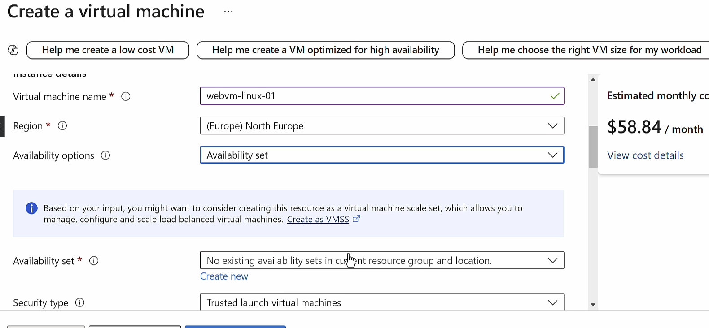Show info tooltip for Availability options
Image resolution: width=709 pixels, height=328 pixels.
105,155
